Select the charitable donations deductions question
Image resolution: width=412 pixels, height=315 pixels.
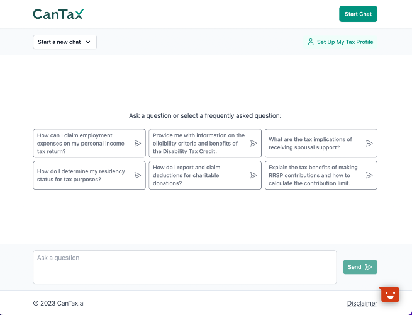click(205, 175)
